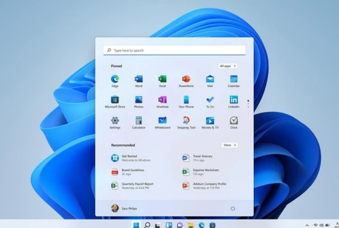Click the volume icon in system tray
The image size is (339, 228).
tap(321, 225)
